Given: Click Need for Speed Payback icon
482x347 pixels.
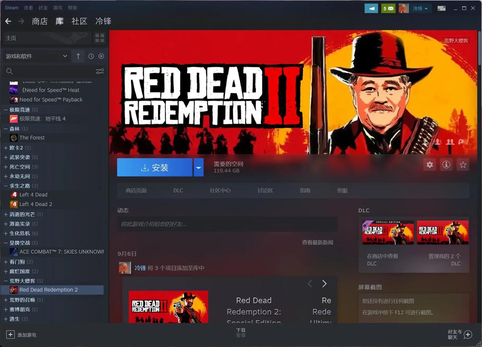Looking at the screenshot, I should point(13,100).
